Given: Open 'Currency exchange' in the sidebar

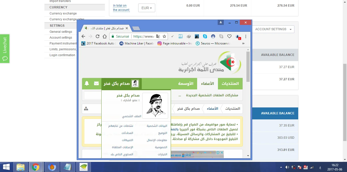Looking at the screenshot, I should [63, 13].
